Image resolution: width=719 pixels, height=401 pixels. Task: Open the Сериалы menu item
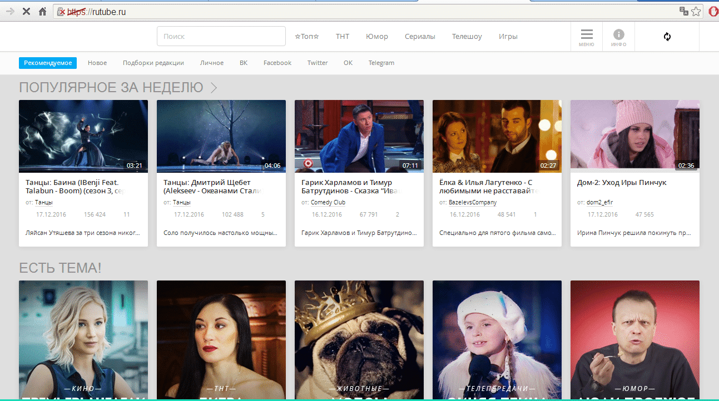[420, 37]
